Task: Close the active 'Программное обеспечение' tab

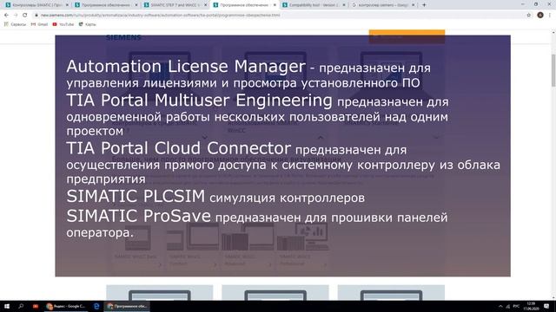Action: pyautogui.click(x=275, y=5)
